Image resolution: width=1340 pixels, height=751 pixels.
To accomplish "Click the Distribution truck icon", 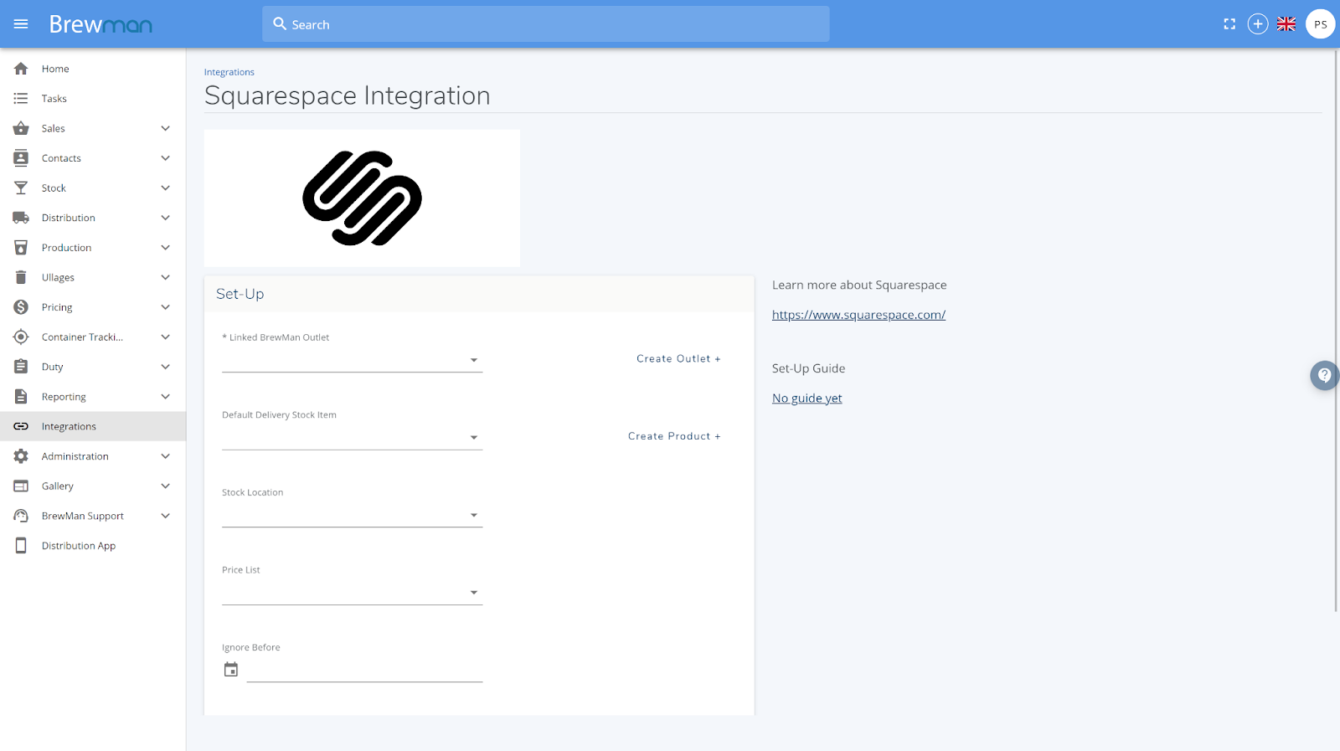I will point(21,218).
